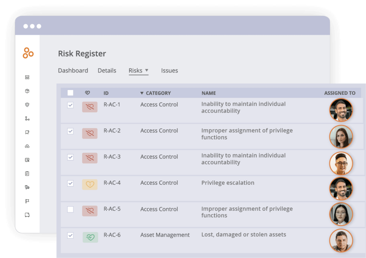The height and width of the screenshot is (258, 366).
Task: Switch to the Issues tab
Action: coord(169,70)
